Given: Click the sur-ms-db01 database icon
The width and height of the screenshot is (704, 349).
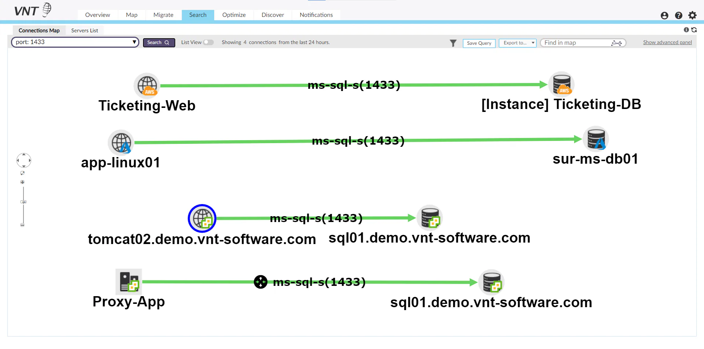Looking at the screenshot, I should point(596,139).
